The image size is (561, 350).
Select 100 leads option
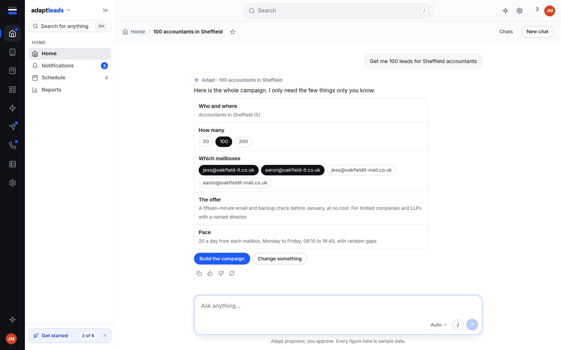[224, 142]
